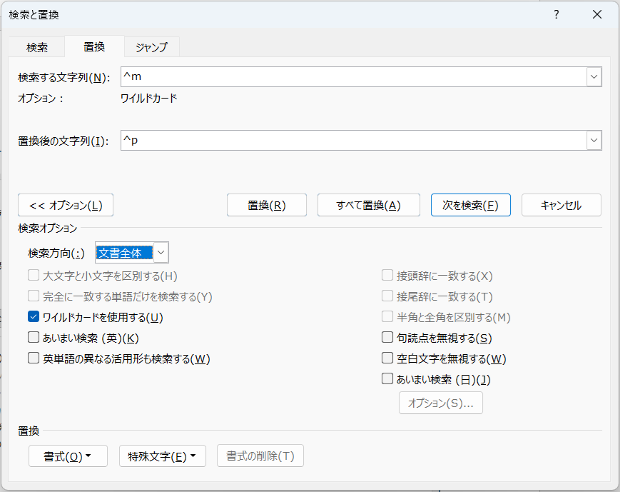
Task: Enable あいまい検索 (英) checkbox
Action: point(34,338)
